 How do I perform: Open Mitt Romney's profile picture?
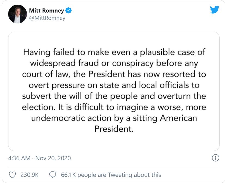17,14
